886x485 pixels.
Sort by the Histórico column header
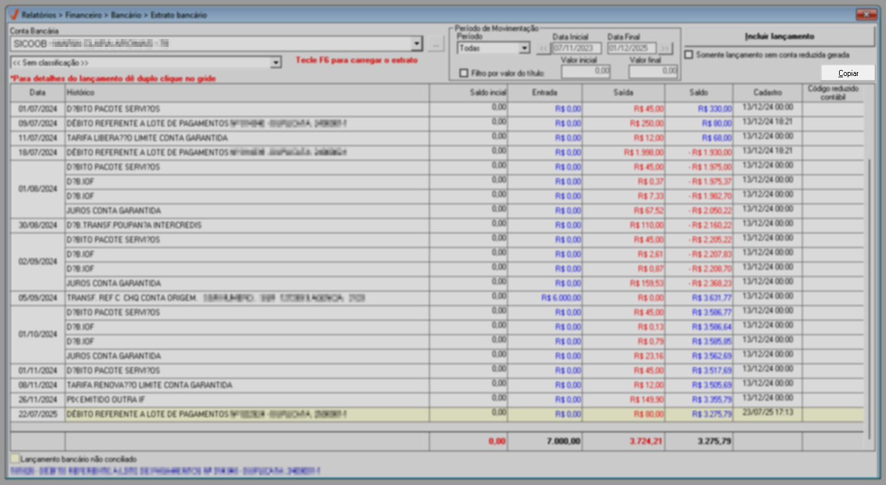coord(247,93)
